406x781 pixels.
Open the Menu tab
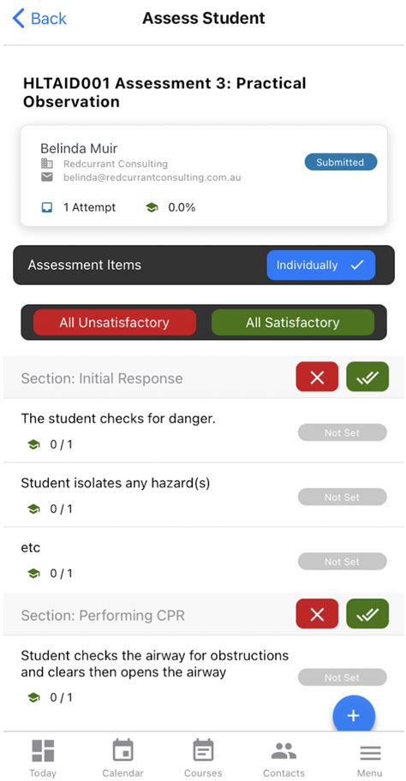click(370, 758)
